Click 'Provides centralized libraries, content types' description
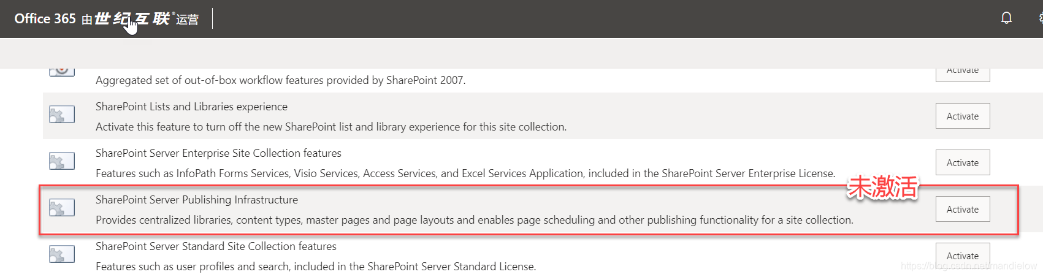This screenshot has width=1043, height=277. [475, 220]
